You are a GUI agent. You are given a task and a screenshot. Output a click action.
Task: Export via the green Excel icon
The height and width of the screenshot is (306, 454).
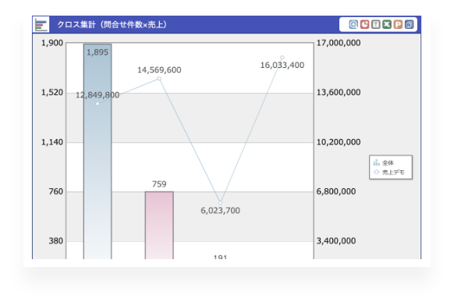tap(387, 24)
